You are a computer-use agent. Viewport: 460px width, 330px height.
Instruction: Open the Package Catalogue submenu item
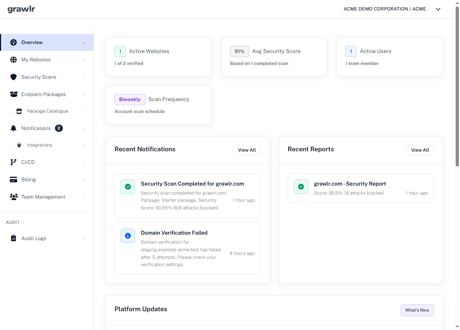point(47,111)
